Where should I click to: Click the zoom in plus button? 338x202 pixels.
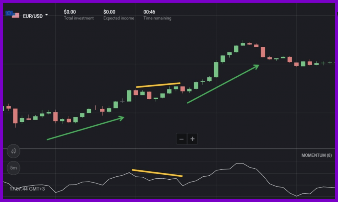[x=192, y=139]
